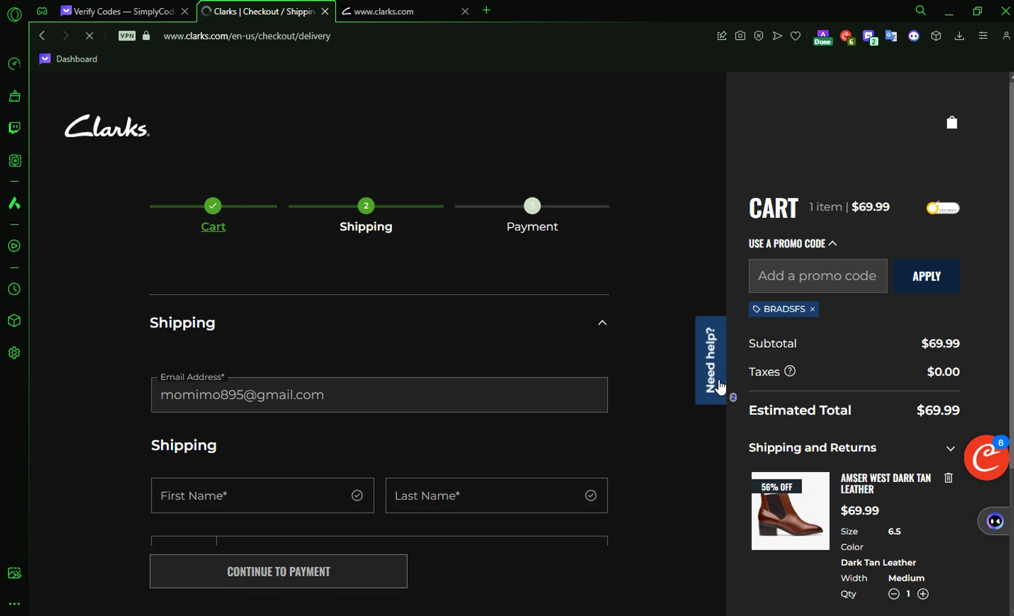Open tab search magnifier icon

921,11
